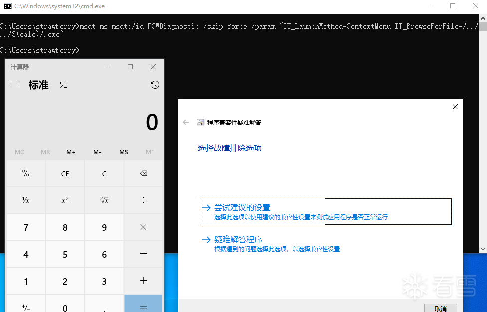Click cmd window scrollbar up arrow
Image resolution: width=487 pixels, height=312 pixels.
[483, 18]
